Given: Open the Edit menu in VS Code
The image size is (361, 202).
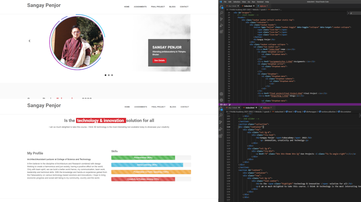Looking at the screenshot, I should point(230,2).
